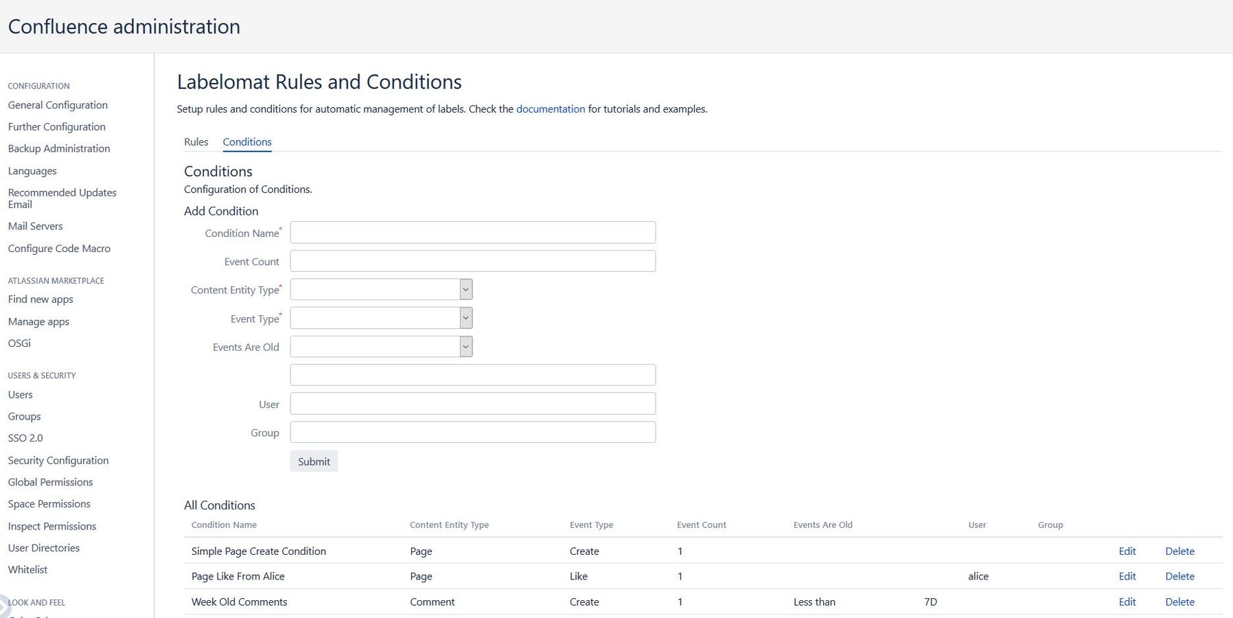Open Security Configuration
The width and height of the screenshot is (1233, 618).
58,461
